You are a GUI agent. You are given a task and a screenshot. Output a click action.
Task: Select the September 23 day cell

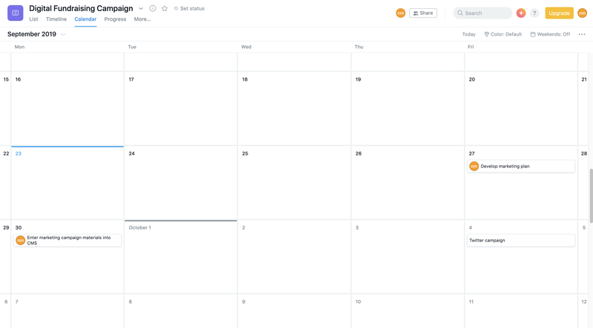click(x=67, y=183)
